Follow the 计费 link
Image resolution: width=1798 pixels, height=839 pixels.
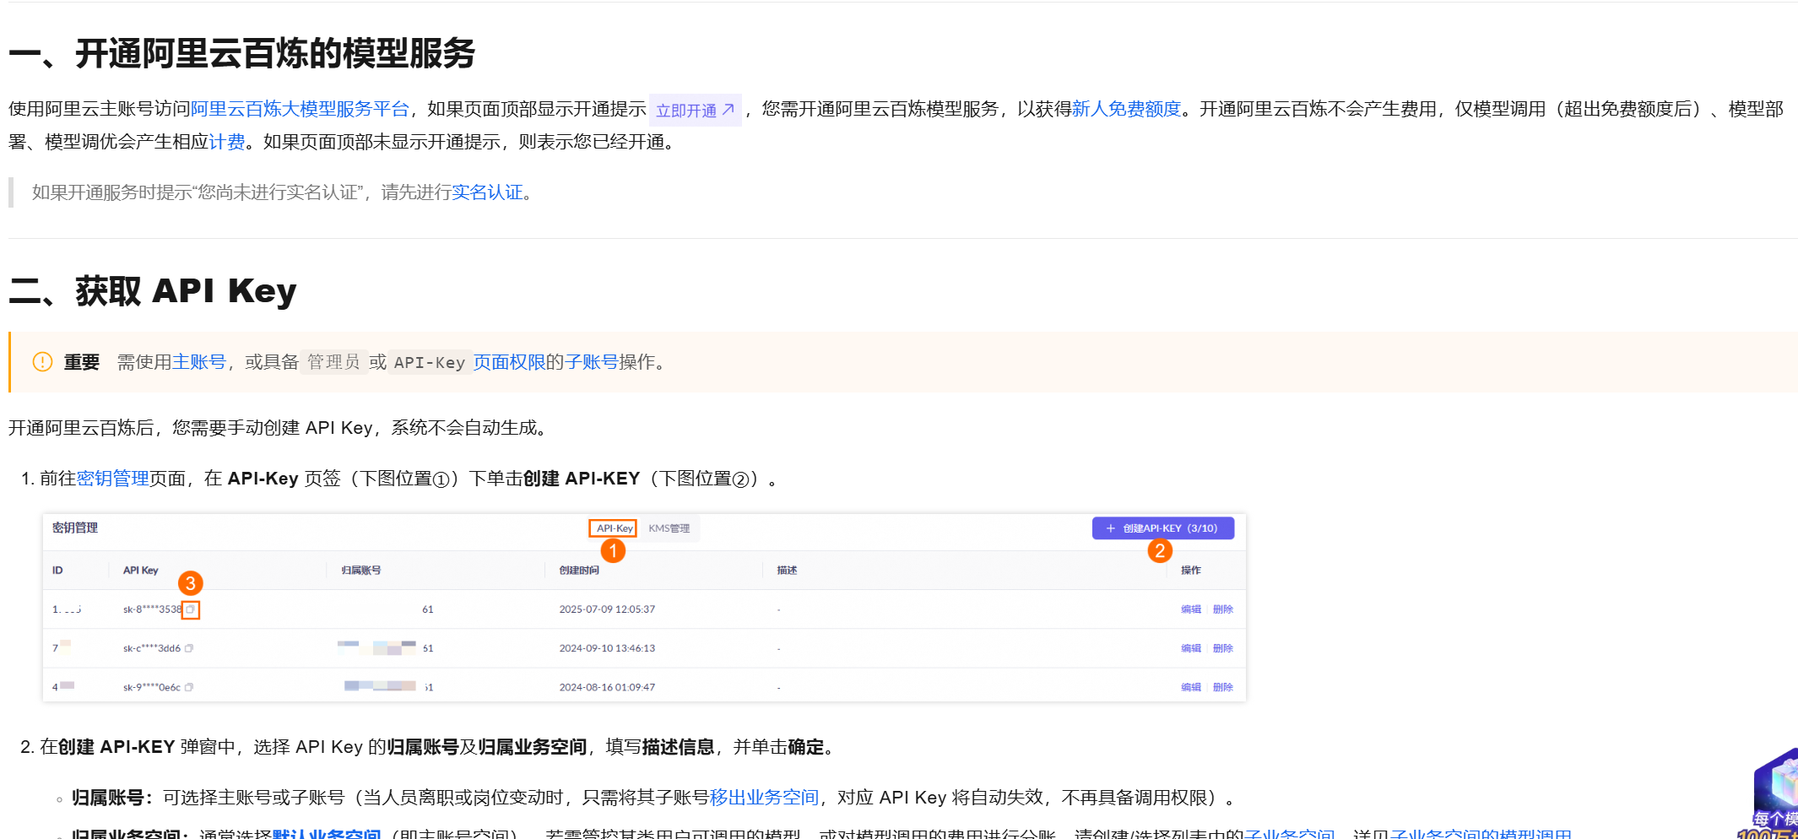click(x=227, y=142)
